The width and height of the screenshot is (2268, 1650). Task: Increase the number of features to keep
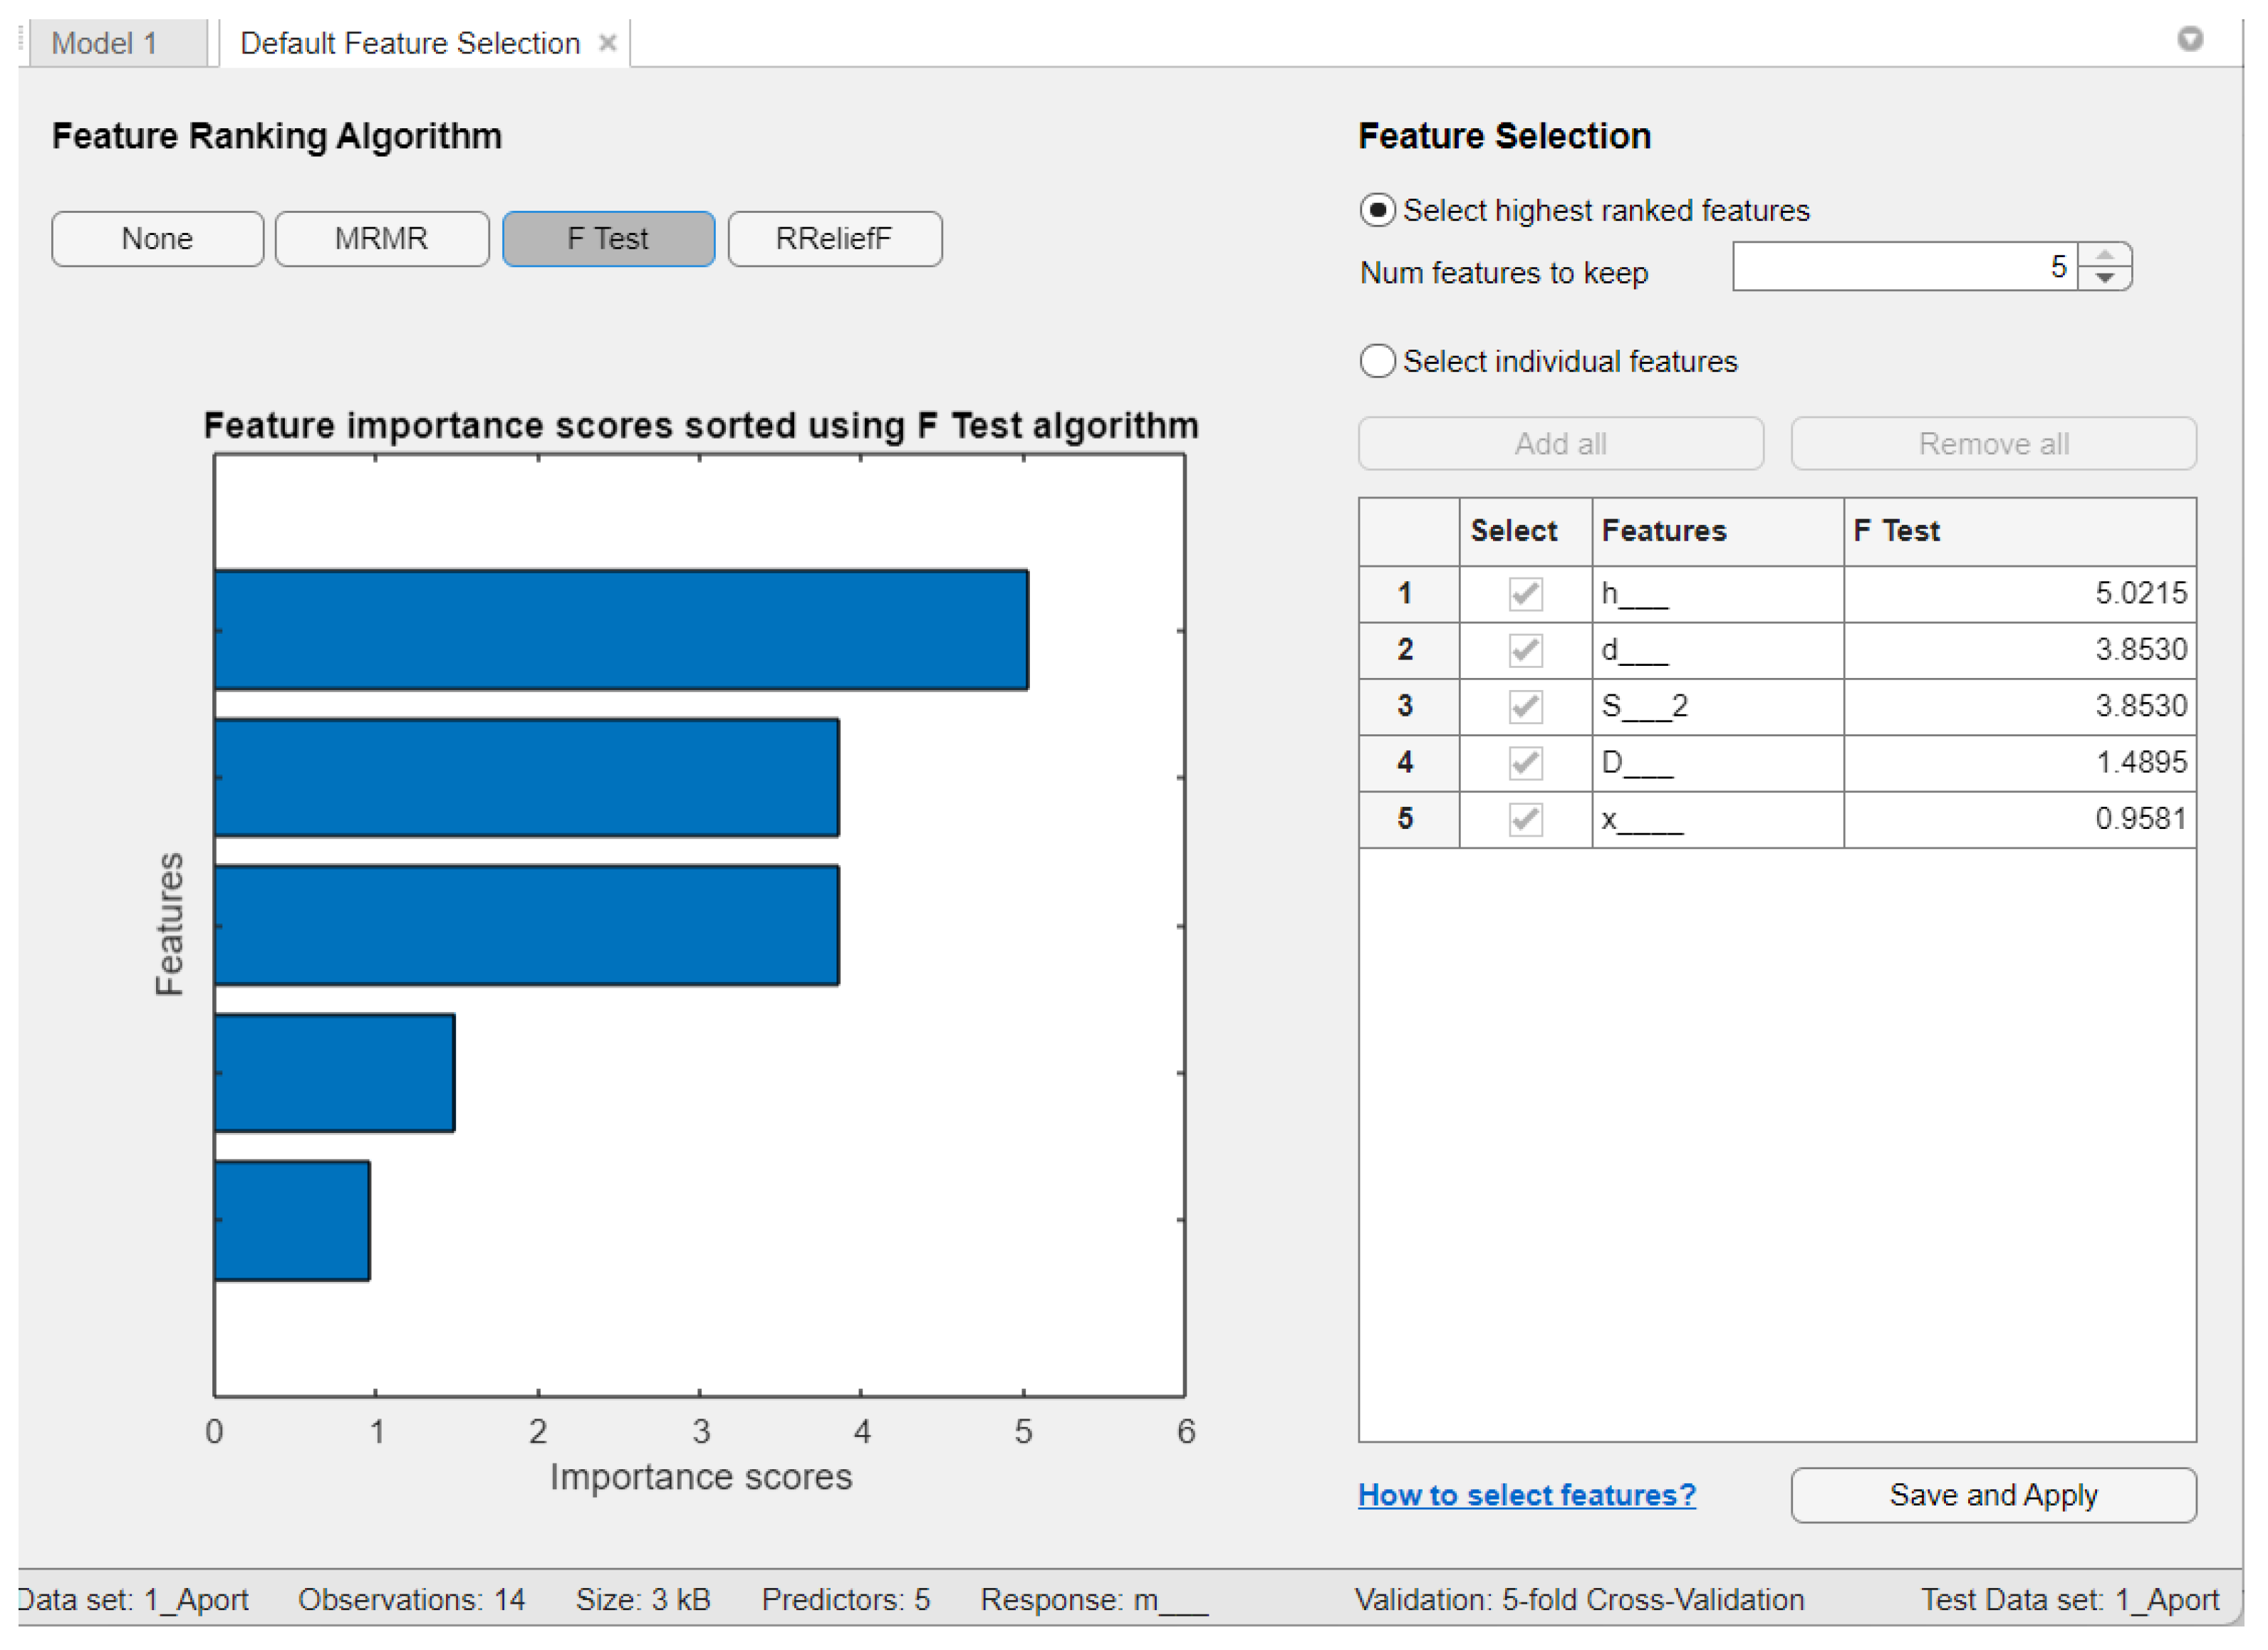[2104, 256]
